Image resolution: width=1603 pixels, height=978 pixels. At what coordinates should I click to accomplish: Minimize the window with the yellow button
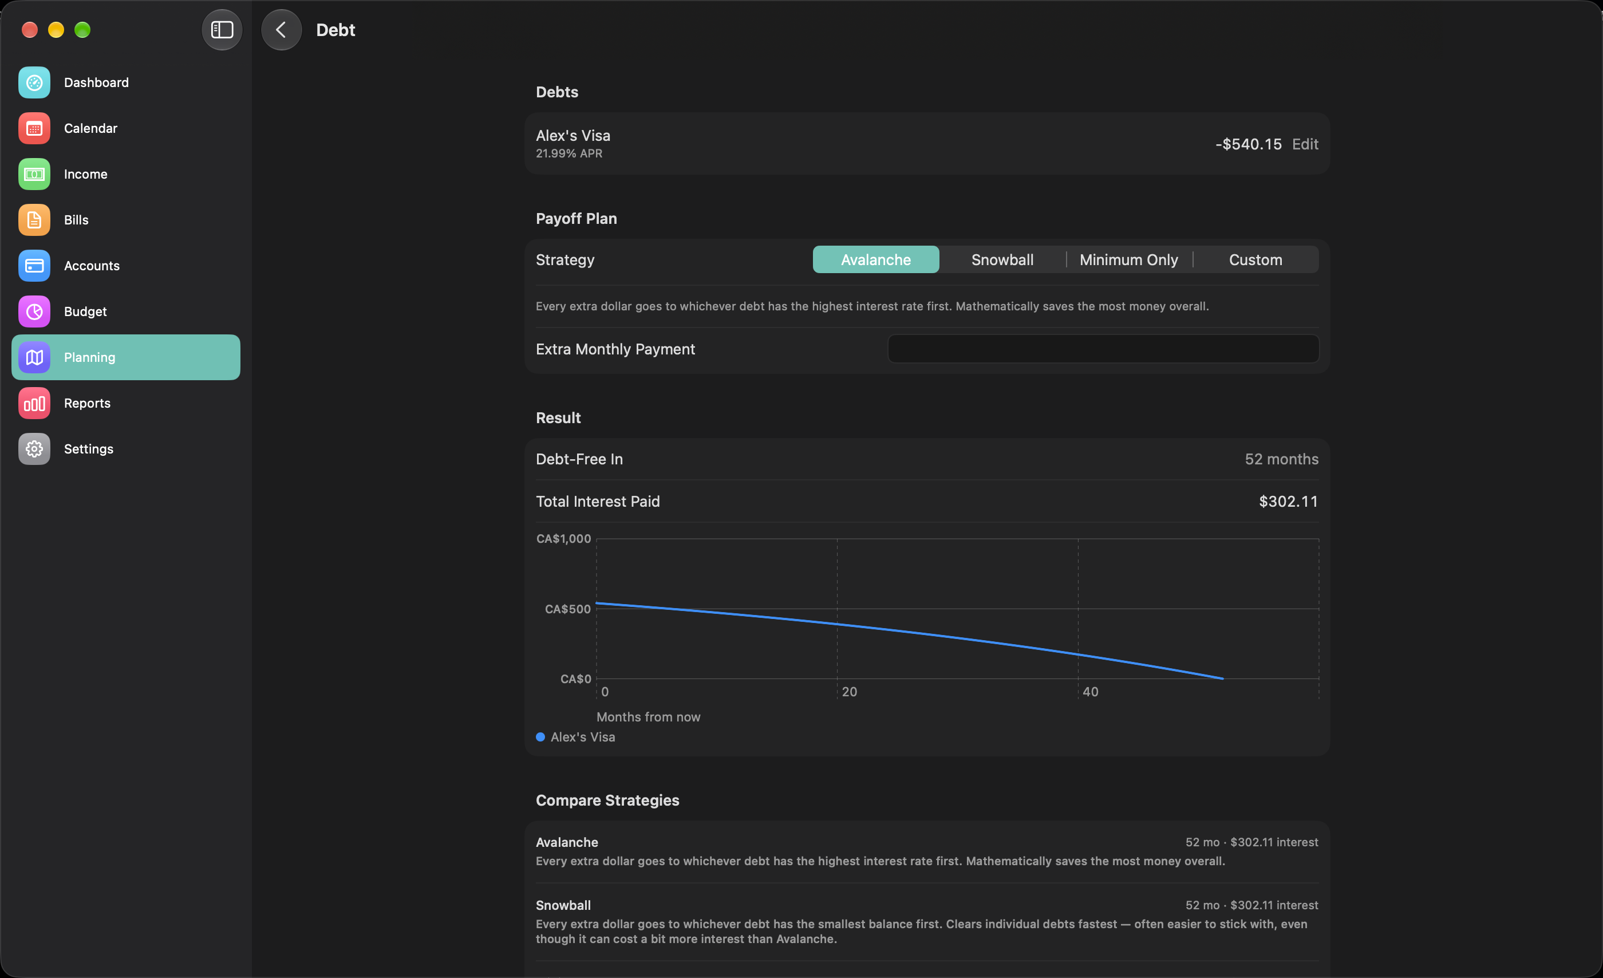coord(56,30)
